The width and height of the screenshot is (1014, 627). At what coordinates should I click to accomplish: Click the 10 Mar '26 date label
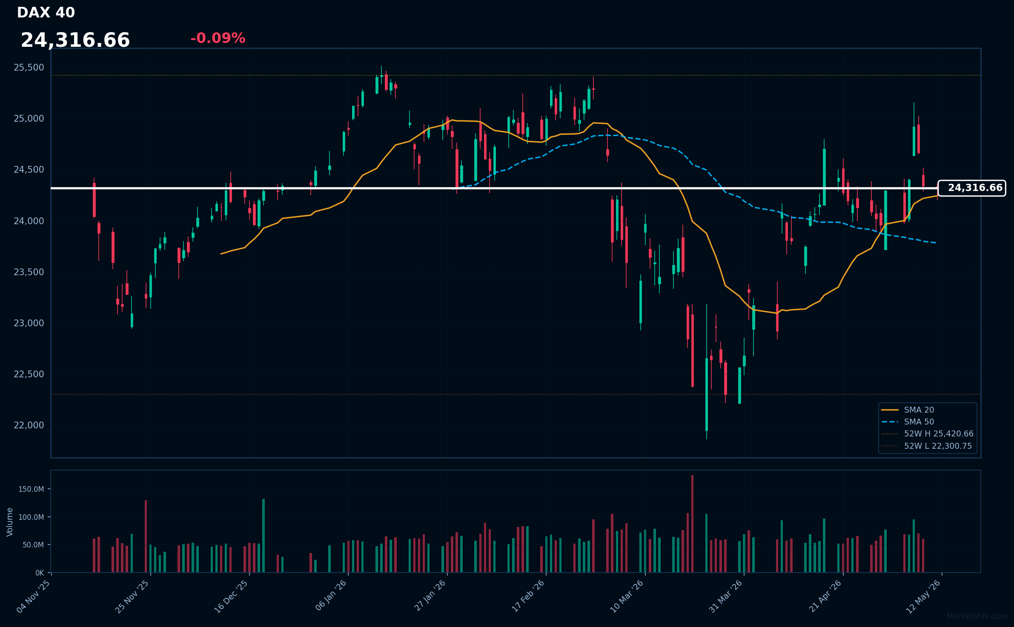point(627,596)
